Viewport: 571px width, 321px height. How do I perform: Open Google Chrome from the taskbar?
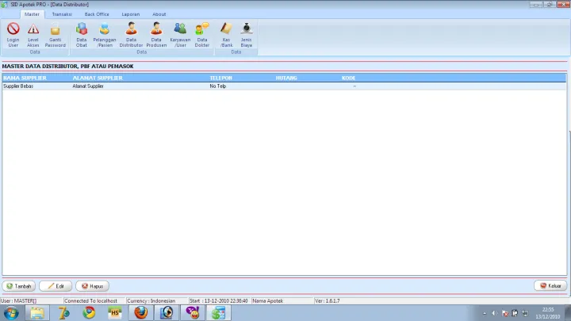pos(89,313)
